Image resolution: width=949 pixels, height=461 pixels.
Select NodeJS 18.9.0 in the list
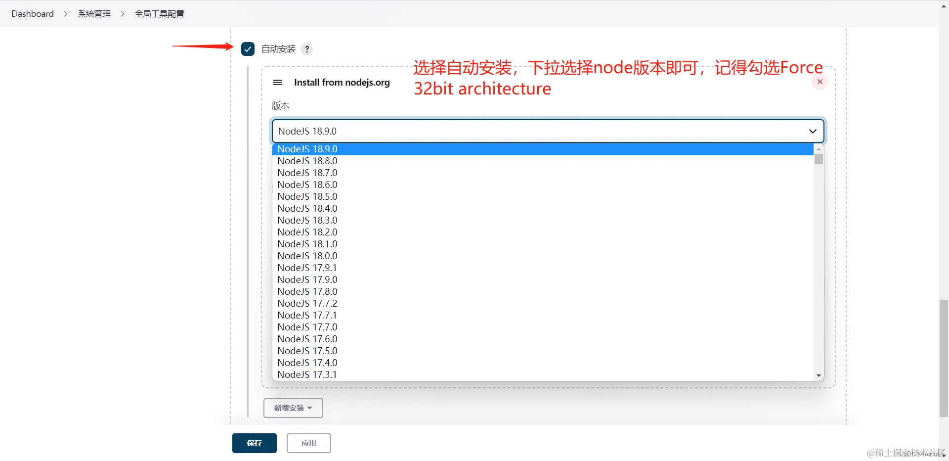[x=543, y=149]
